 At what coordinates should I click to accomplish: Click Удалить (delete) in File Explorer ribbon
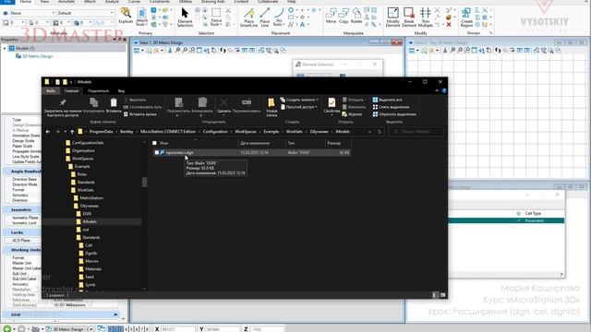223,106
